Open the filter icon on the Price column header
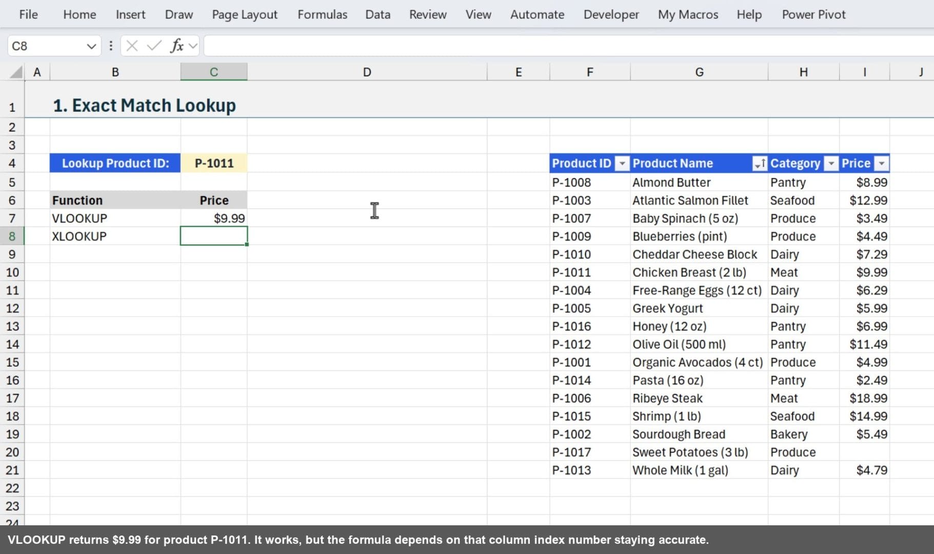 (x=882, y=163)
